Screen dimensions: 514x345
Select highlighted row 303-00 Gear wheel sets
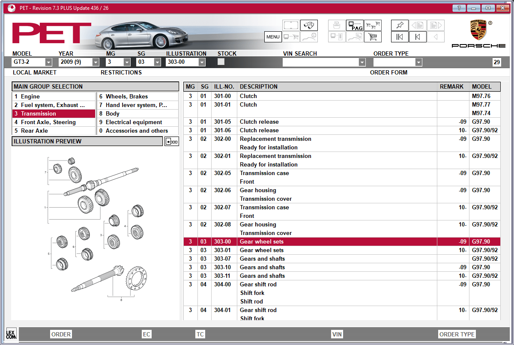pyautogui.click(x=342, y=242)
